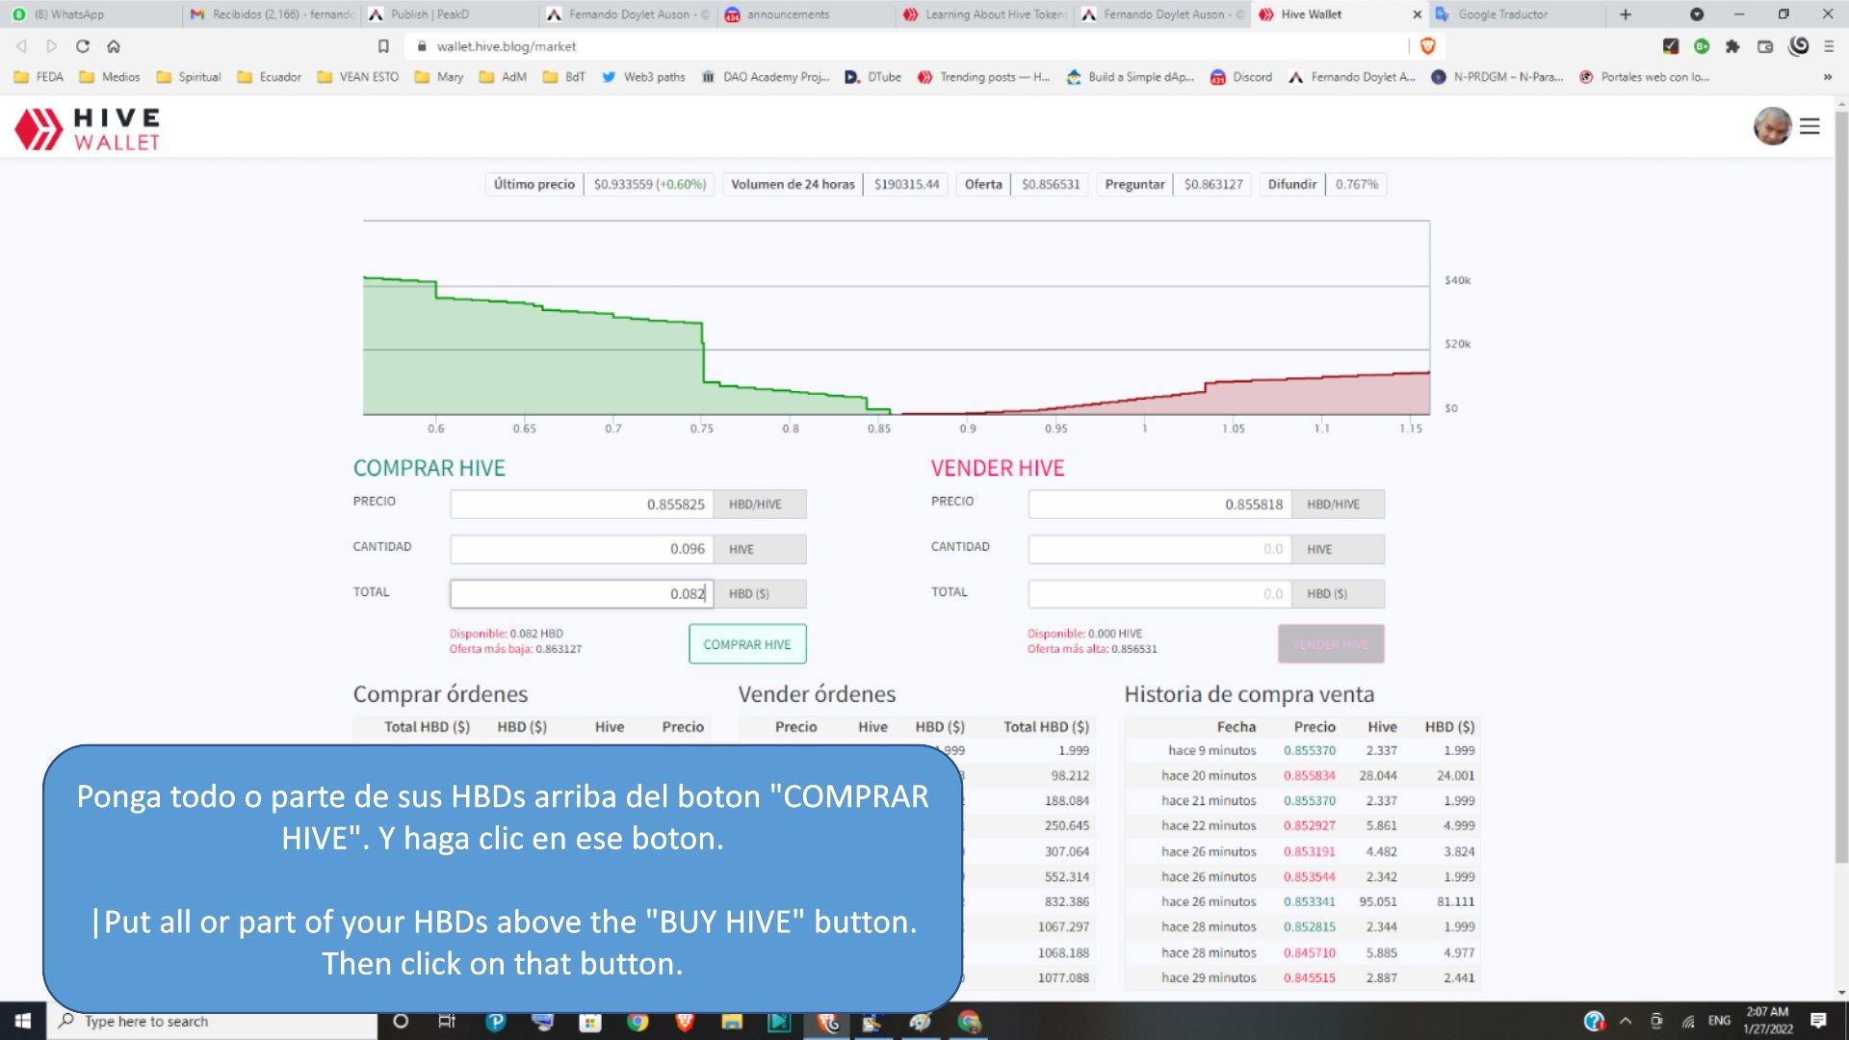Open the tab search dropdown button

click(1697, 14)
